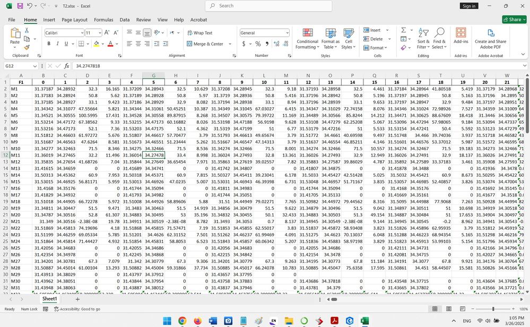This screenshot has width=530, height=327.
Task: Toggle Underline formatting
Action: click(x=66, y=44)
